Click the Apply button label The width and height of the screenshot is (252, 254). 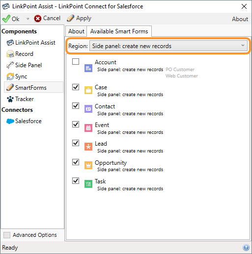84,18
